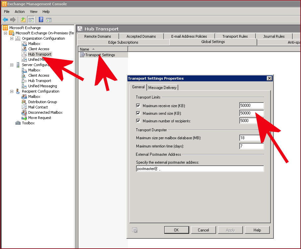Open the Journal Rules tab
Image resolution: width=301 pixels, height=249 pixels.
tap(274, 36)
